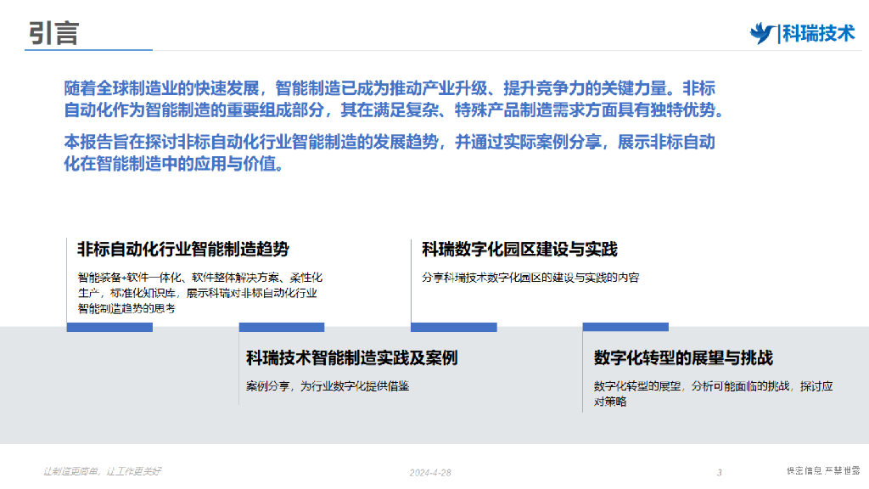
Task: Select the 科瑞技术 logo text
Action: click(817, 33)
